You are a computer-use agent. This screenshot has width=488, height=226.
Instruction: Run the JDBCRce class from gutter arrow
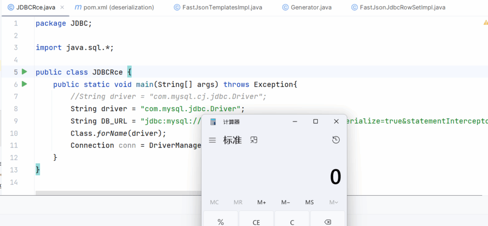pyautogui.click(x=24, y=72)
